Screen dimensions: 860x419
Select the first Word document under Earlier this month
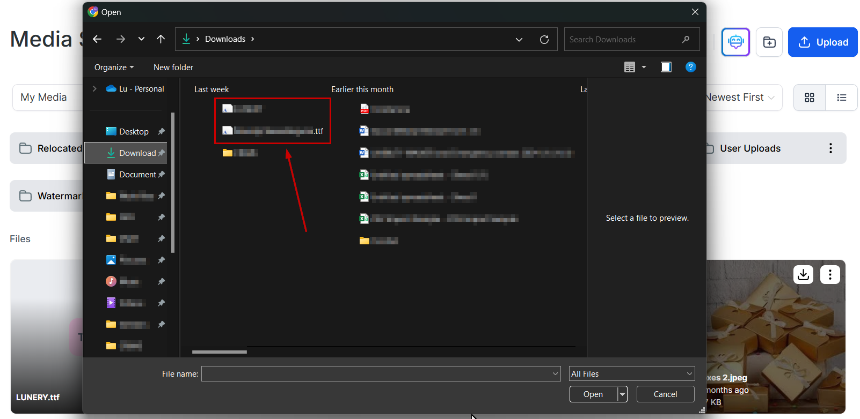tap(419, 131)
